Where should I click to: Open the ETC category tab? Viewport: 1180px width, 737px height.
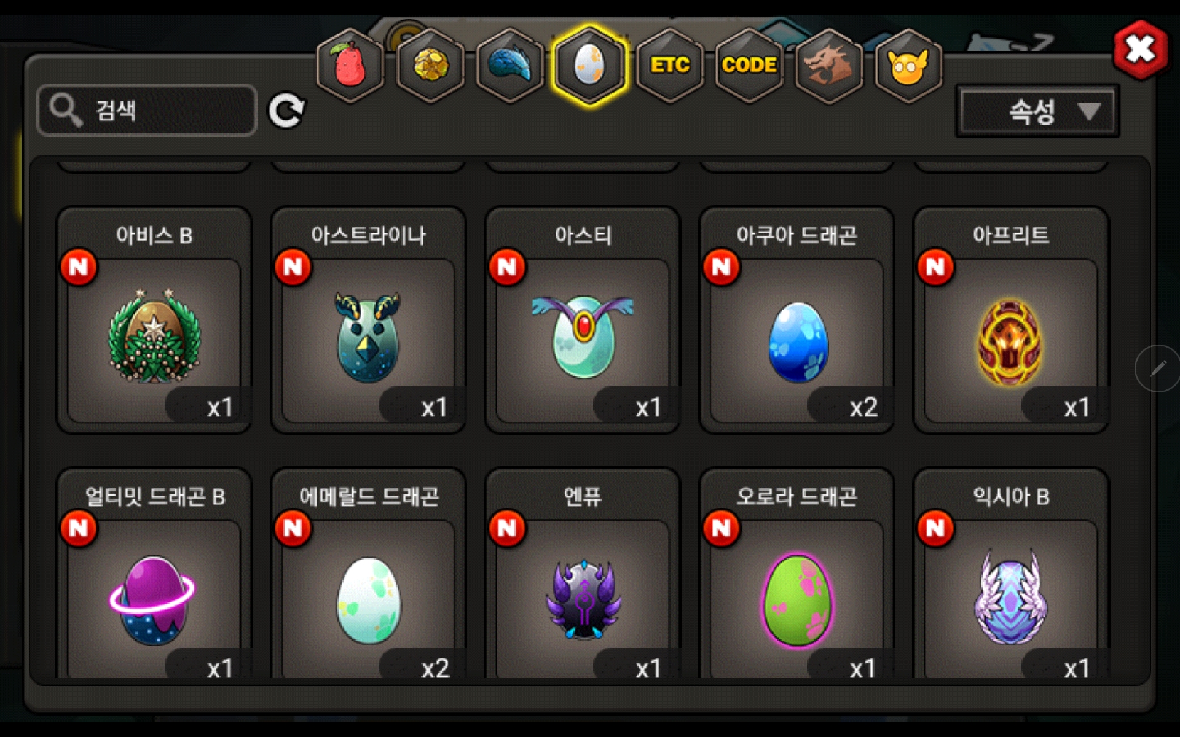click(669, 65)
